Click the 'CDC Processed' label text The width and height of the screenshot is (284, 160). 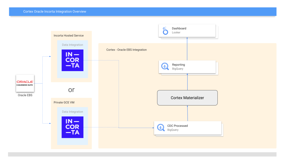pyautogui.click(x=177, y=126)
